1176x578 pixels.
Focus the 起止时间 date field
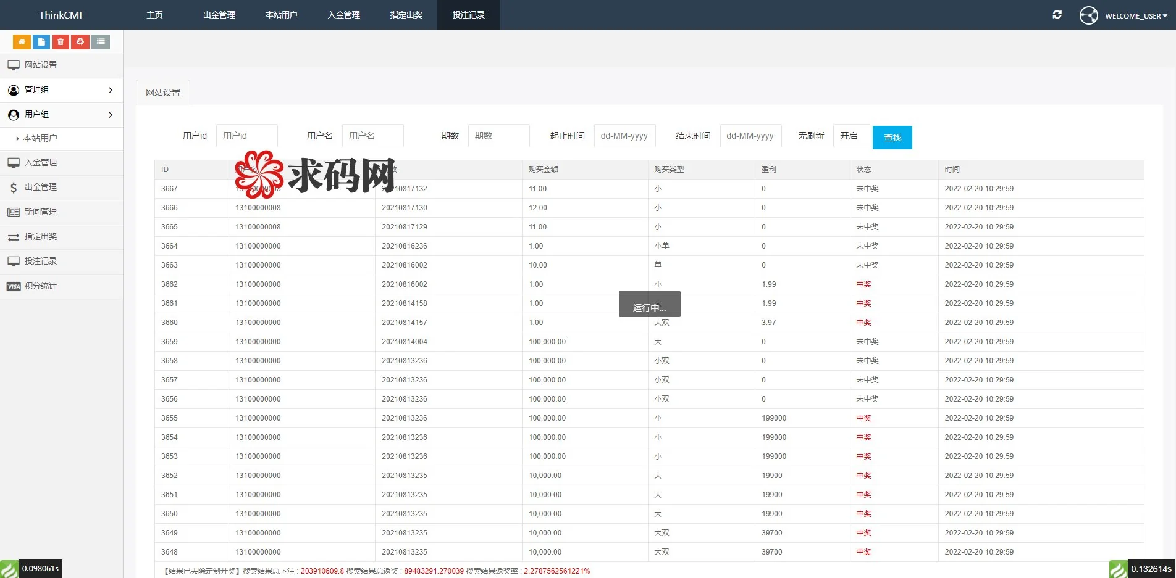(624, 136)
